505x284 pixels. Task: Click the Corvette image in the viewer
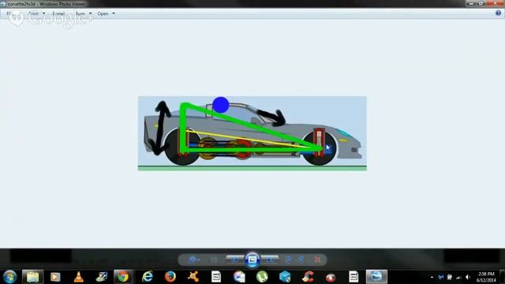(252, 133)
